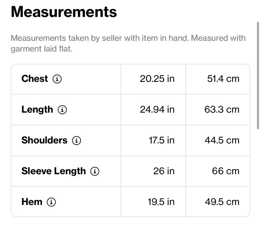Viewport: 261px width, 234px height.
Task: Click the vertical scrollbar thumb
Action: pyautogui.click(x=258, y=76)
